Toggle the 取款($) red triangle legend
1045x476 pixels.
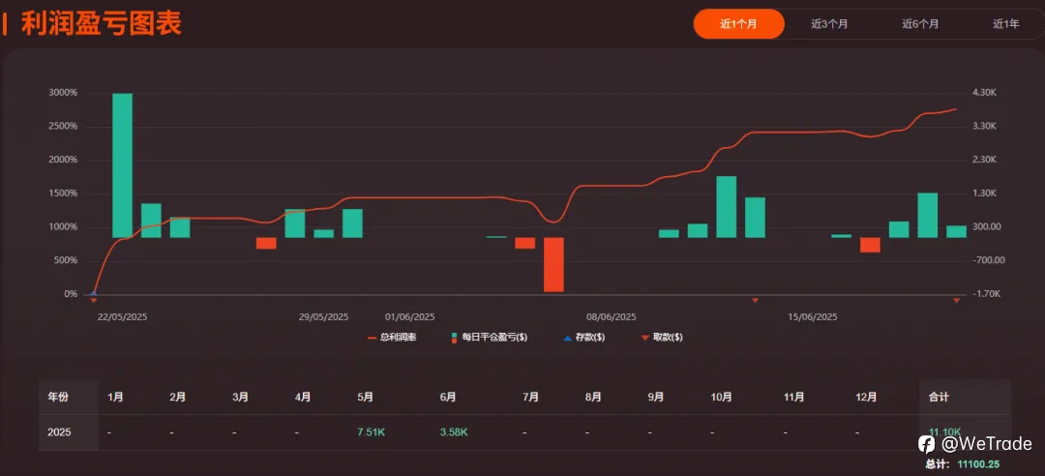[x=661, y=338]
